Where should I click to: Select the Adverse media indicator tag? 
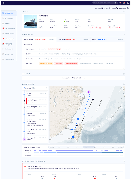(x=67, y=49)
